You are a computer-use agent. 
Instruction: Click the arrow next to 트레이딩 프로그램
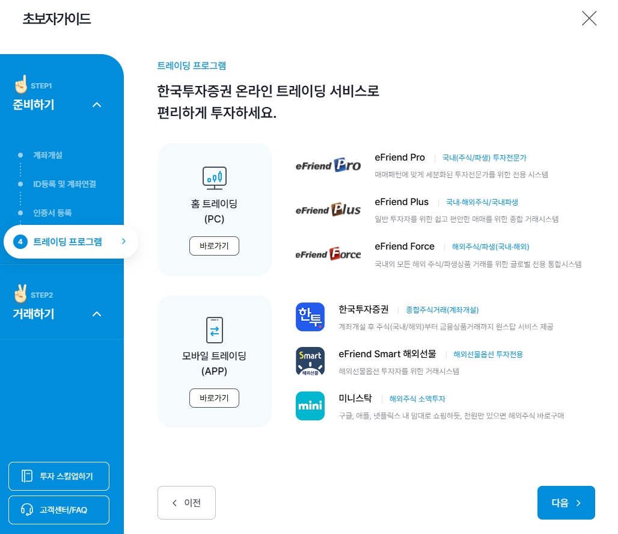click(124, 241)
